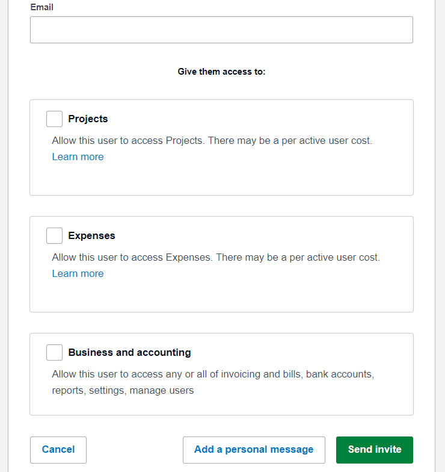Tick the Projects access checkbox
Screen dimensions: 445x472
point(54,119)
